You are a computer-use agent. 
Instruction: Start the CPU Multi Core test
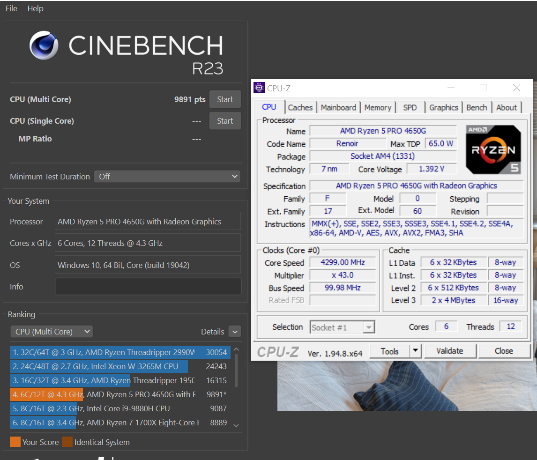(x=224, y=99)
